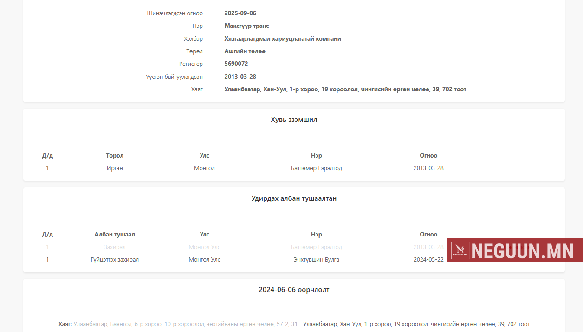Click the Гүйцэтгэх захирал position cell
583x332 pixels.
tap(115, 260)
